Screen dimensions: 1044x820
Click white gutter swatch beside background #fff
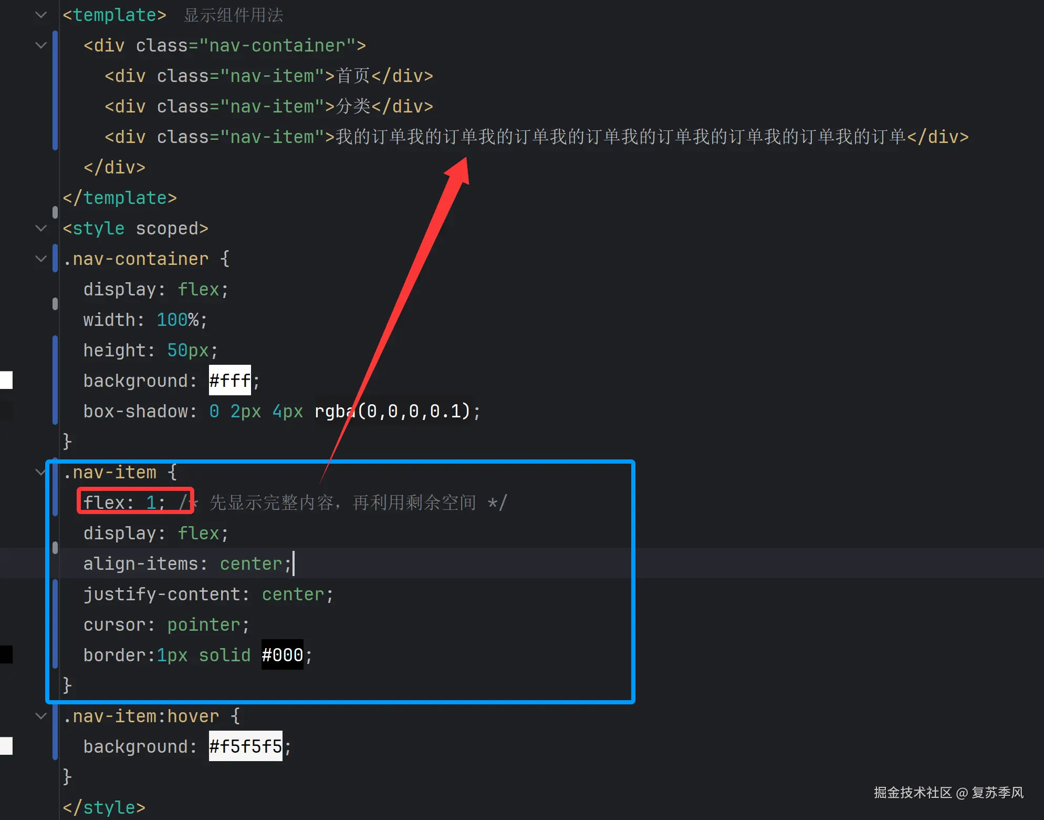tap(6, 380)
